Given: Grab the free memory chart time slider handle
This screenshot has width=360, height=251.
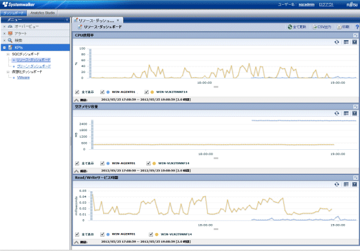Looking at the screenshot, I should coord(216,158).
